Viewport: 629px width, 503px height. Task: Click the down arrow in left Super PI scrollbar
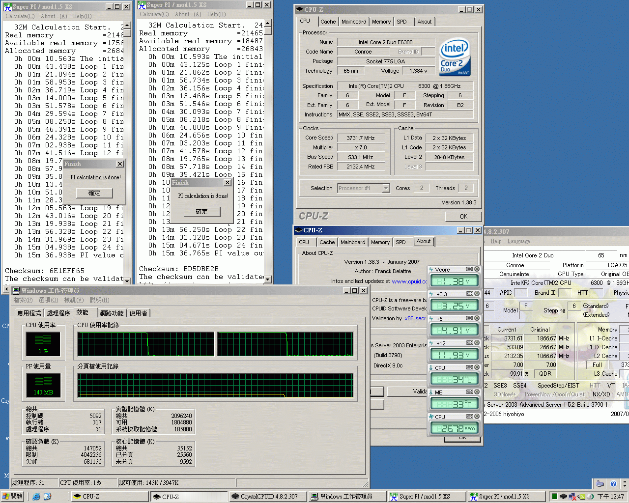coord(128,281)
